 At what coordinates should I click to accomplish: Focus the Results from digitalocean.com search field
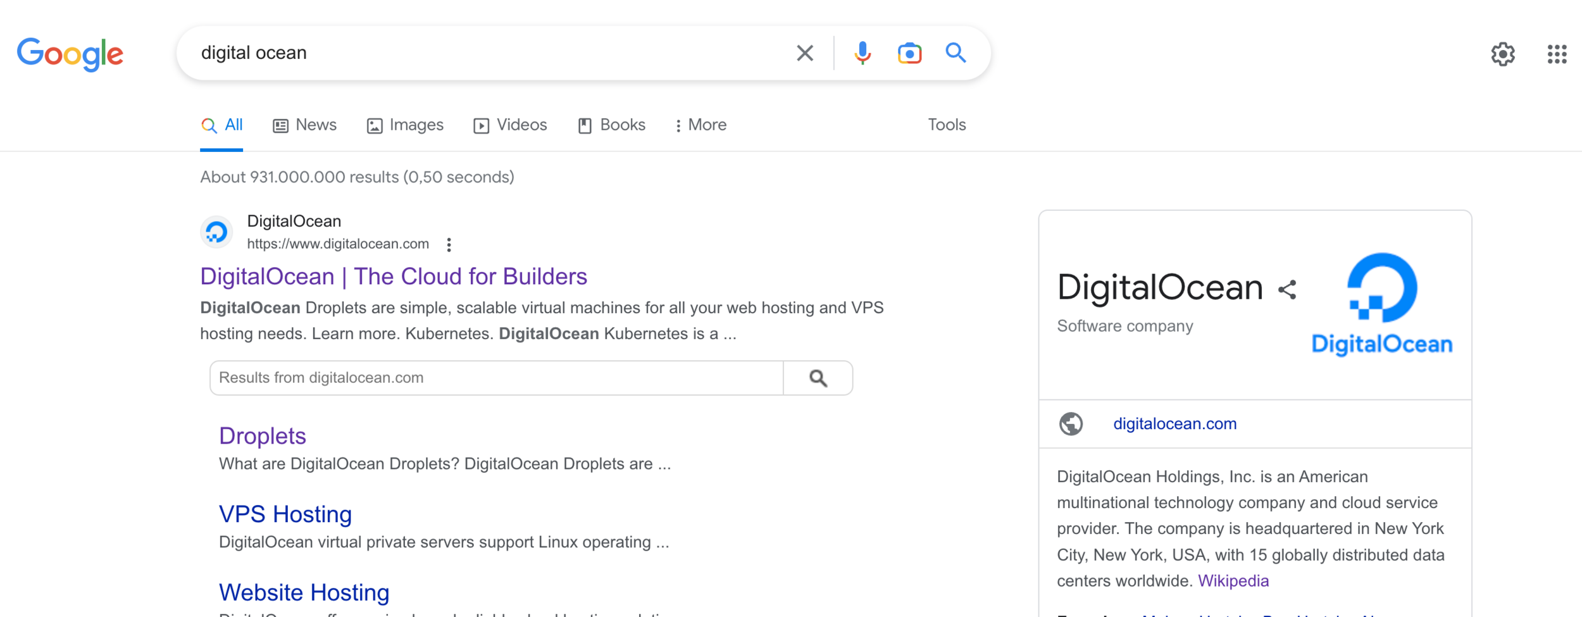pyautogui.click(x=496, y=378)
